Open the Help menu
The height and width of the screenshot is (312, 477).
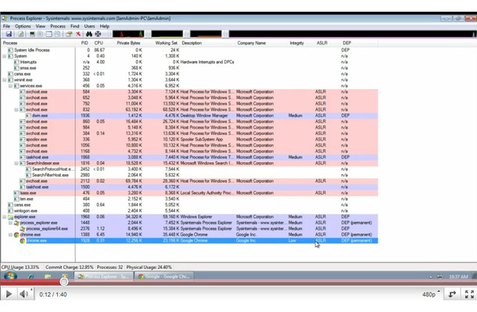pos(105,27)
